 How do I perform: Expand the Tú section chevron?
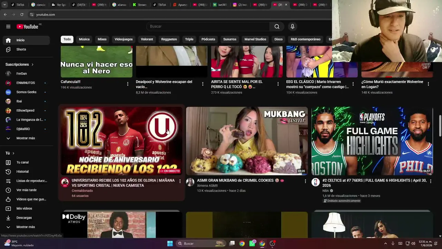[x=13, y=153]
